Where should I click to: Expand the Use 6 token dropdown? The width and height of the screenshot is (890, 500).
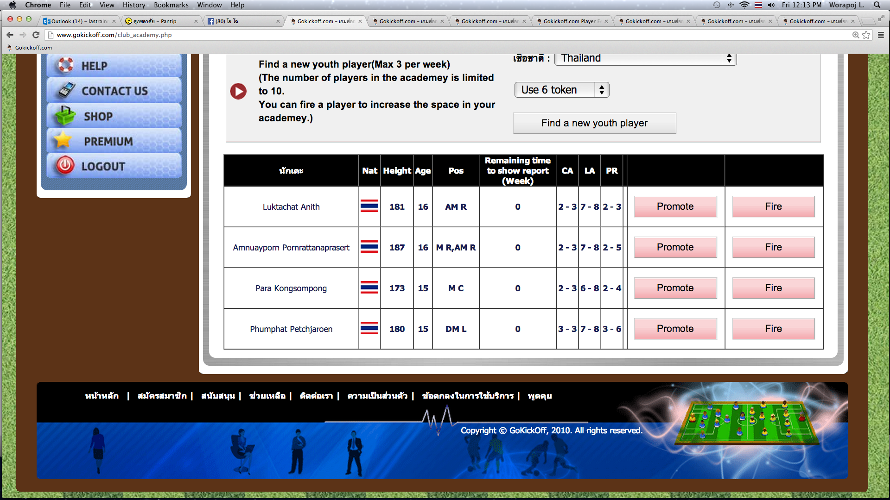pos(561,90)
